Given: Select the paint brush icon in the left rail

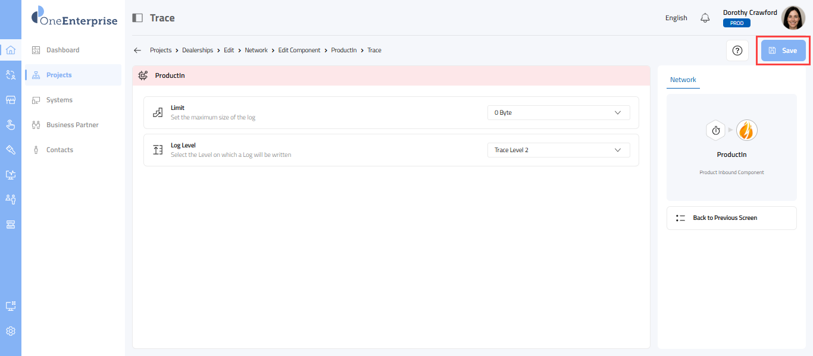Looking at the screenshot, I should (x=10, y=150).
